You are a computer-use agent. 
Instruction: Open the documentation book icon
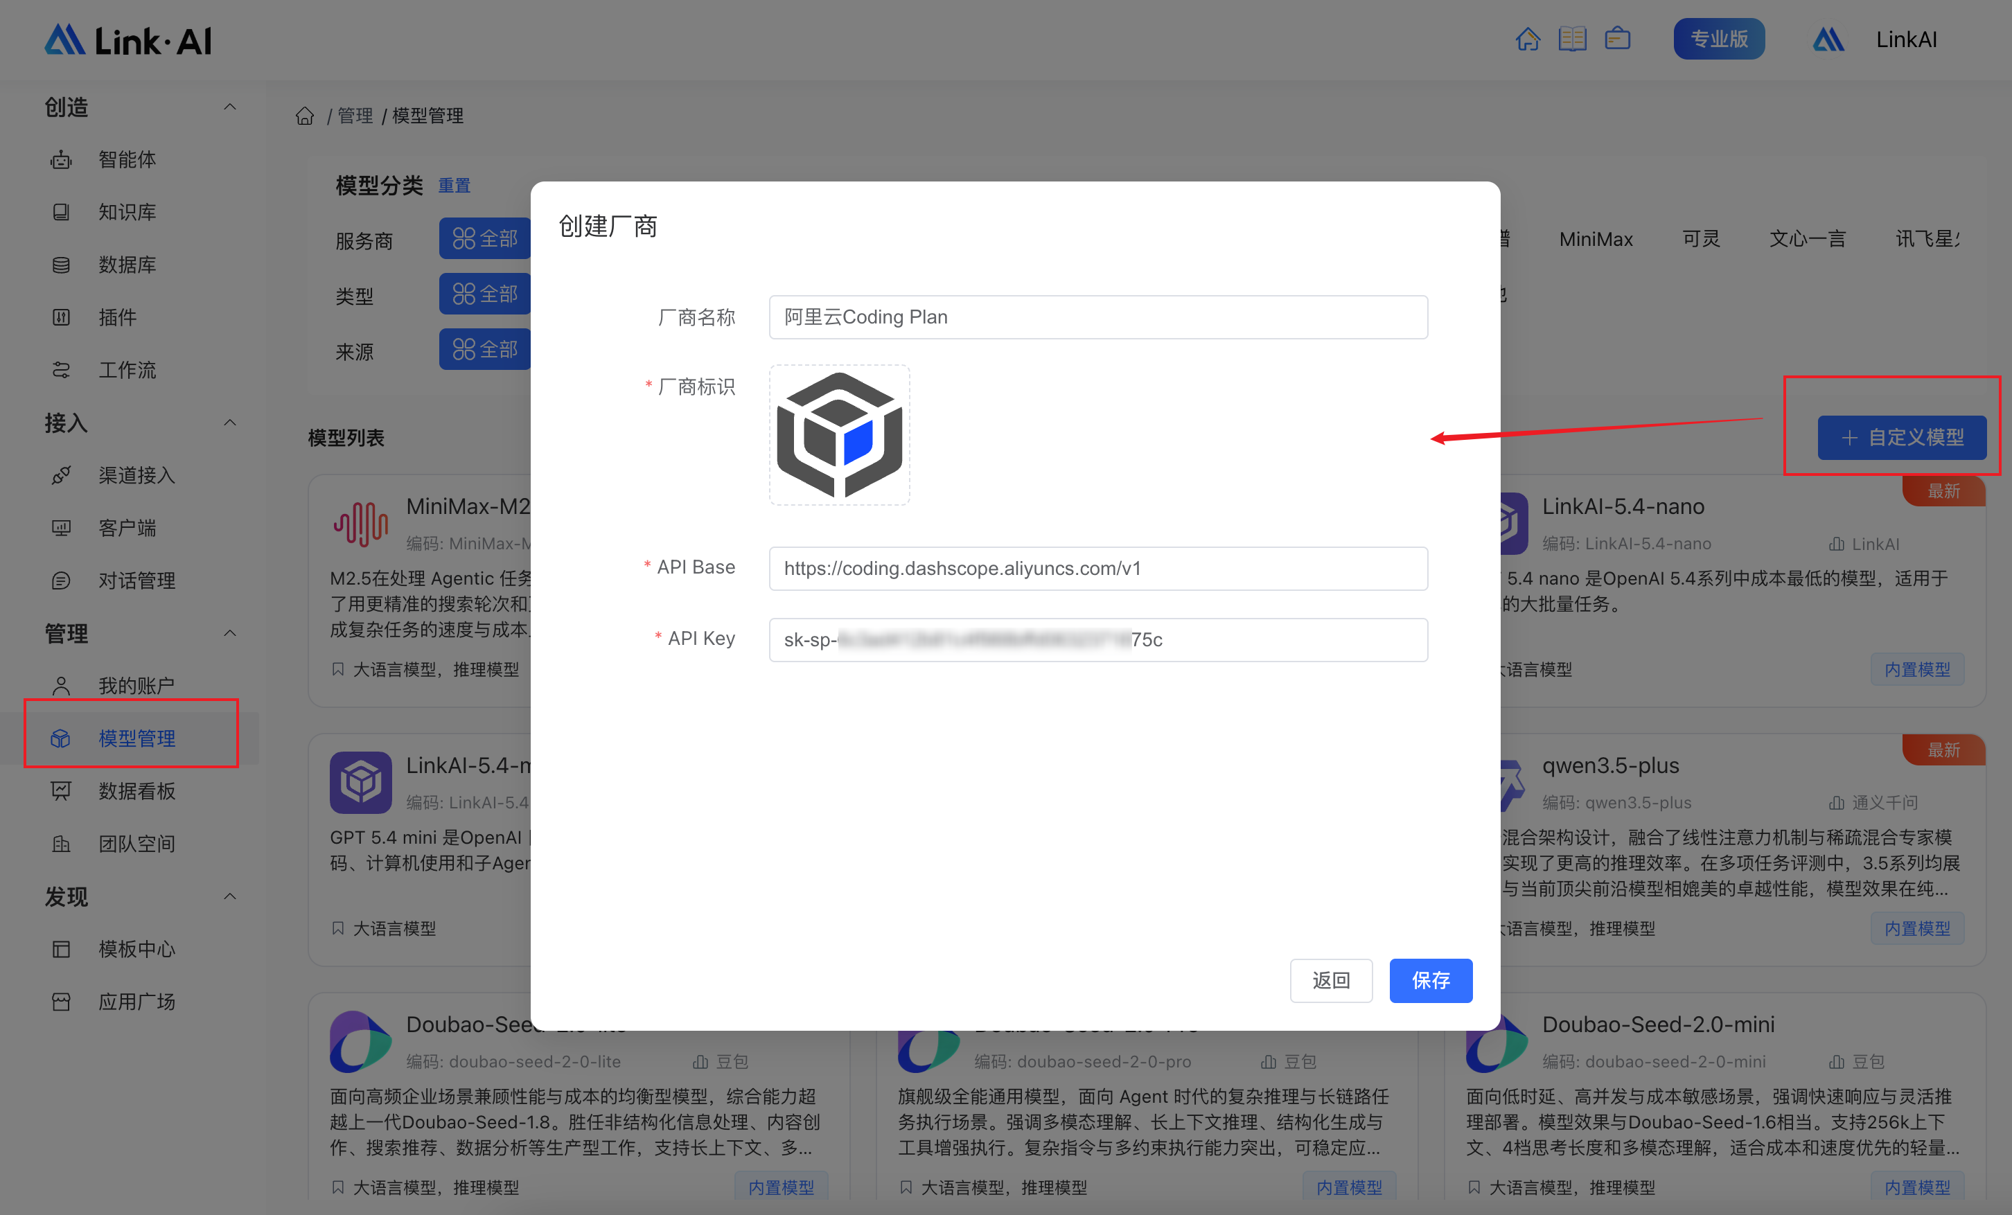pyautogui.click(x=1572, y=39)
